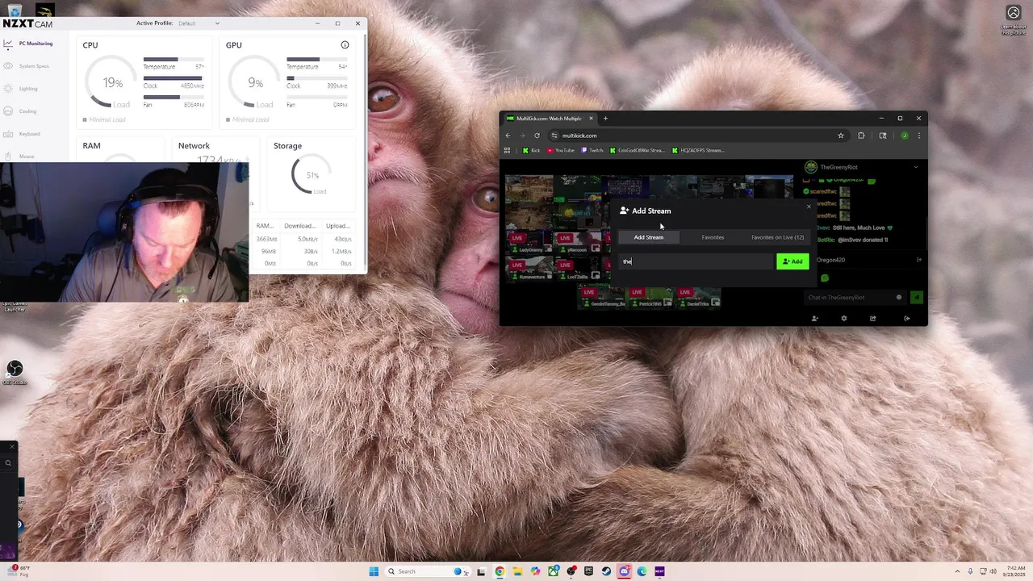The width and height of the screenshot is (1033, 581).
Task: Click logout arrow beside Oregon420
Action: pos(919,260)
